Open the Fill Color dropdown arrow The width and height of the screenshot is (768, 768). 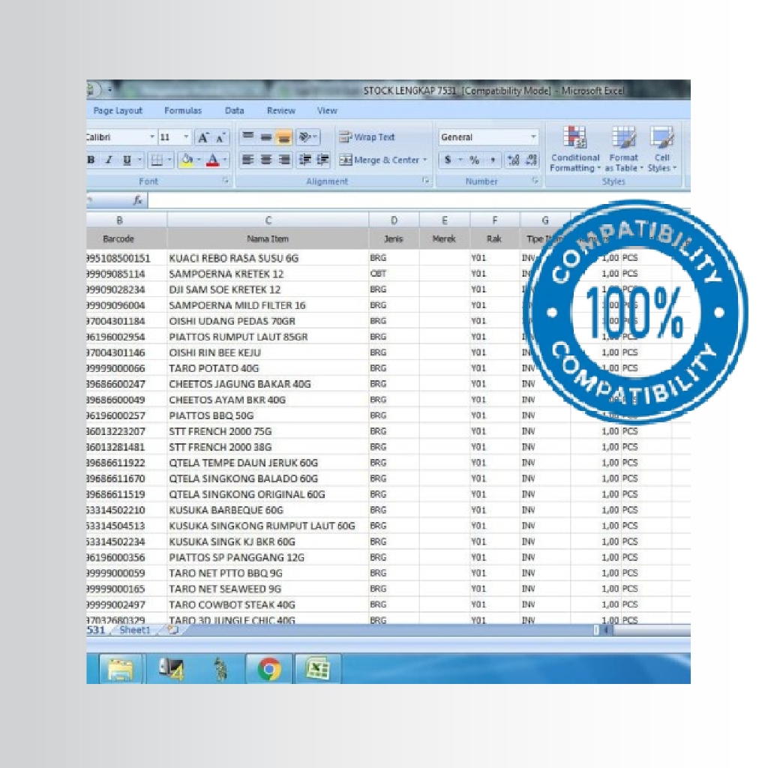(x=199, y=160)
